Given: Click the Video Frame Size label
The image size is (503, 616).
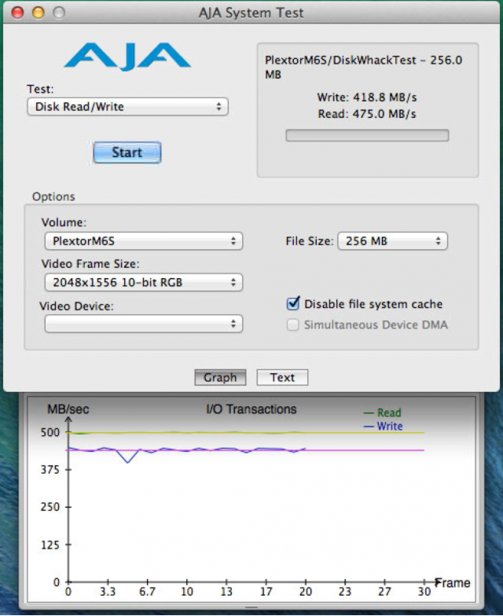Looking at the screenshot, I should [x=90, y=264].
